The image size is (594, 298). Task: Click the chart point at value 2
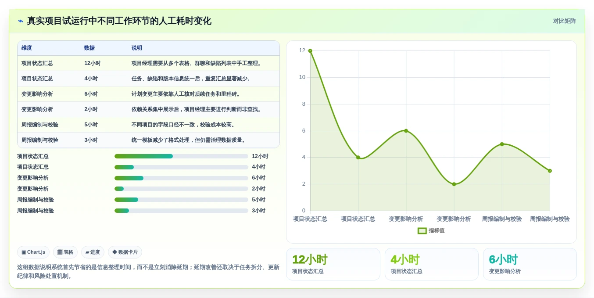(x=454, y=184)
